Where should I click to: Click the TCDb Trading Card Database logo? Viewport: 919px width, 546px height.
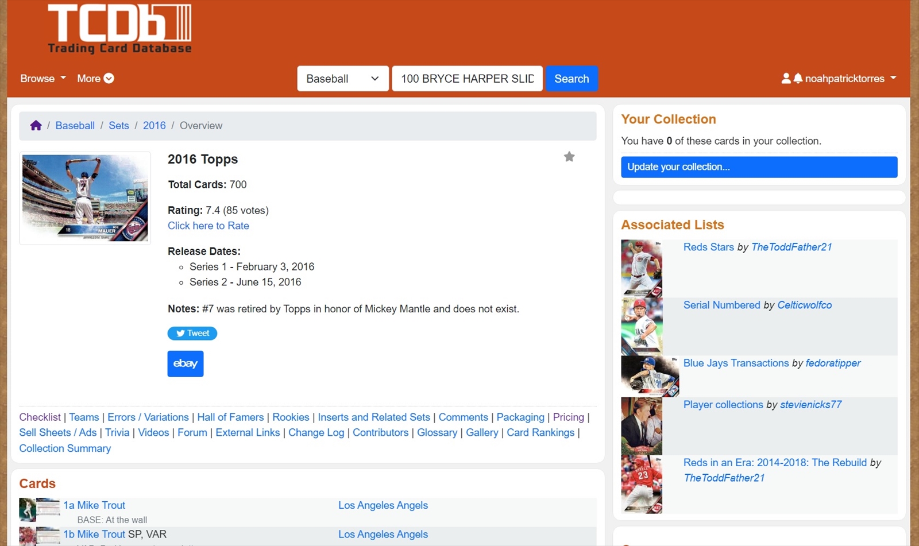click(x=119, y=29)
